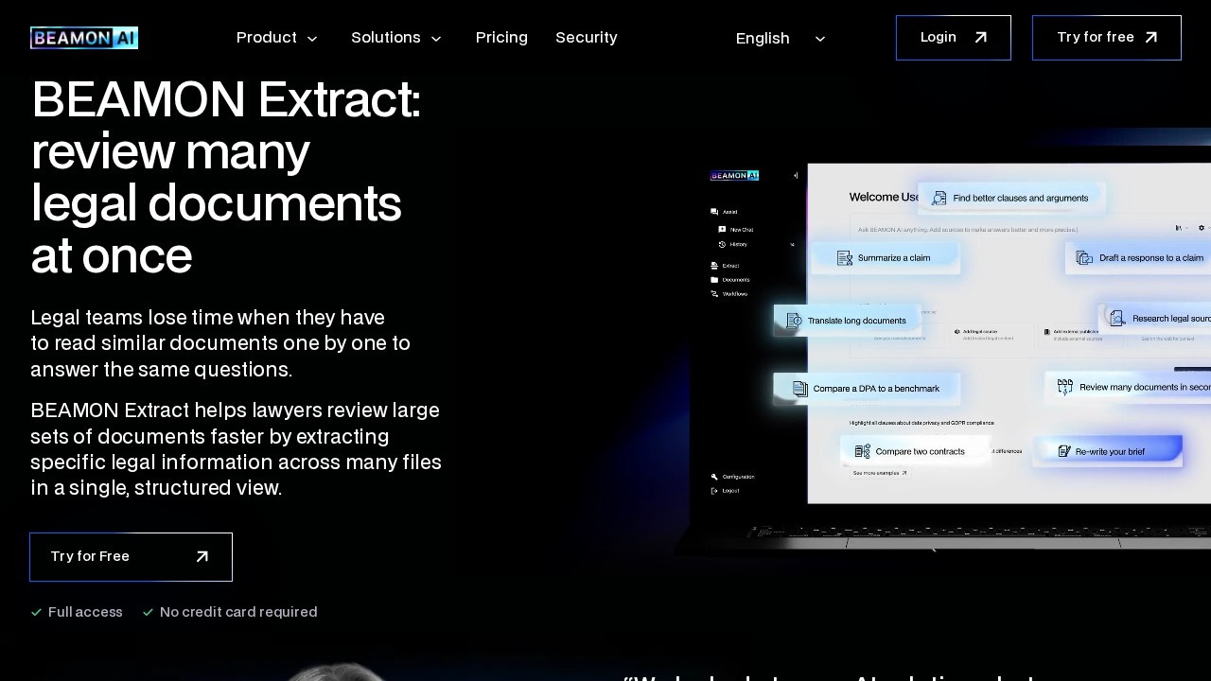Image resolution: width=1211 pixels, height=681 pixels.
Task: Click New Chat in the preview sidebar
Action: pyautogui.click(x=736, y=230)
